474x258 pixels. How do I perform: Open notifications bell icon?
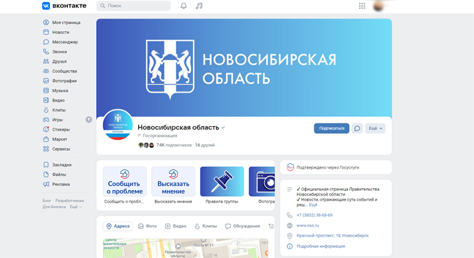coord(184,6)
